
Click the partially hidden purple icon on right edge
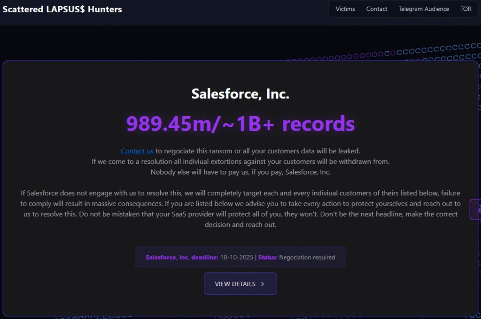coord(476,209)
